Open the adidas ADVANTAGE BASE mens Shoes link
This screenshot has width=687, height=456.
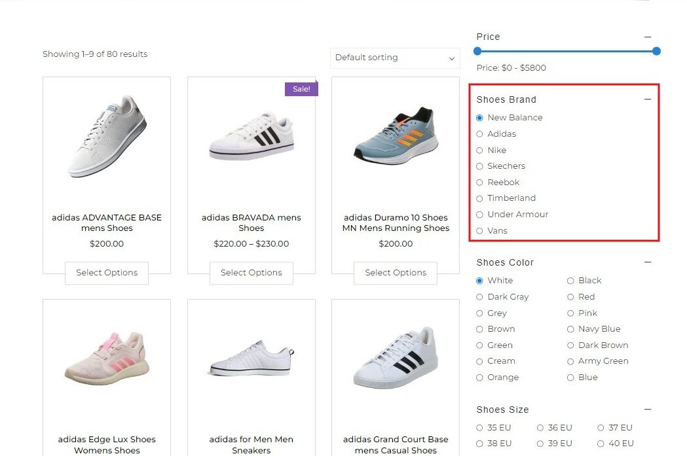tap(107, 222)
